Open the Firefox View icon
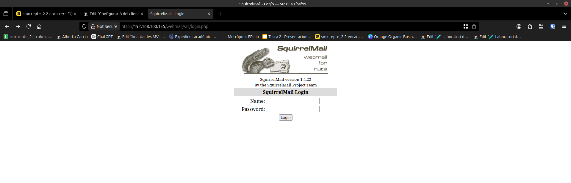571x183 pixels. 6,14
